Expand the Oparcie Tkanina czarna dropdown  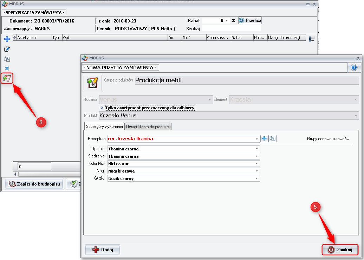click(x=256, y=149)
